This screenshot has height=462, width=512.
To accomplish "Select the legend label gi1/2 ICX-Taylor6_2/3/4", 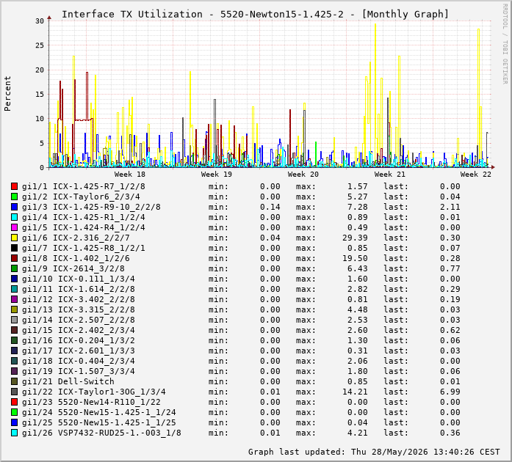I will point(81,197).
